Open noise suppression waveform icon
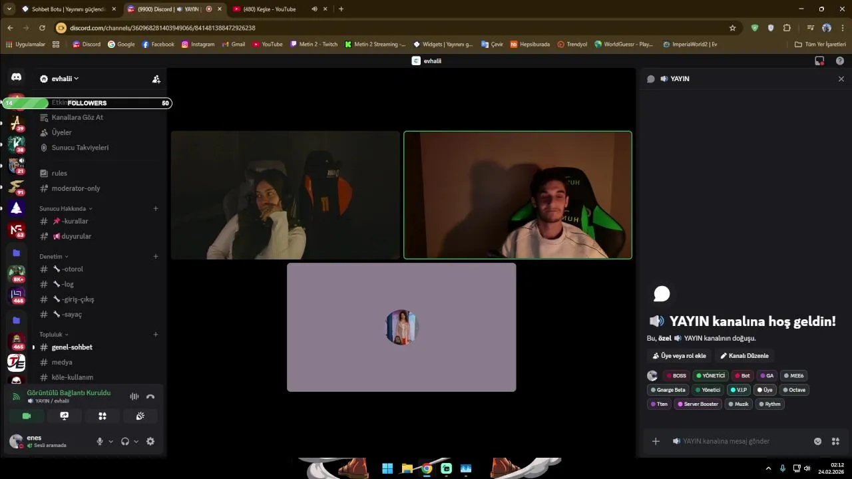 click(x=134, y=397)
